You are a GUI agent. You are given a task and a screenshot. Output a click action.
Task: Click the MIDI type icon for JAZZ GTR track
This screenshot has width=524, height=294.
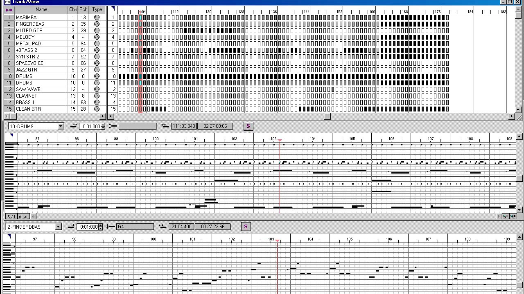(x=97, y=70)
